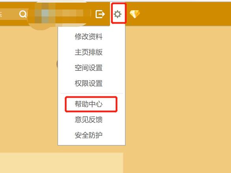Open the yellow diamond VIP icon
The width and height of the screenshot is (231, 173).
(x=135, y=14)
